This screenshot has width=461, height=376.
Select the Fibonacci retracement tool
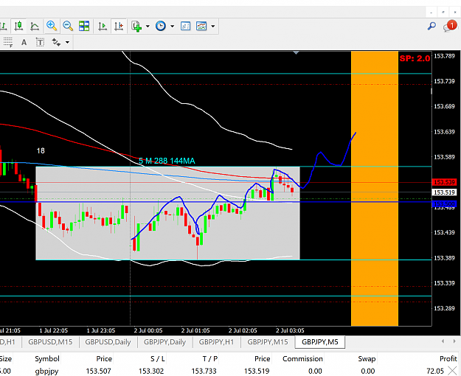(x=7, y=42)
